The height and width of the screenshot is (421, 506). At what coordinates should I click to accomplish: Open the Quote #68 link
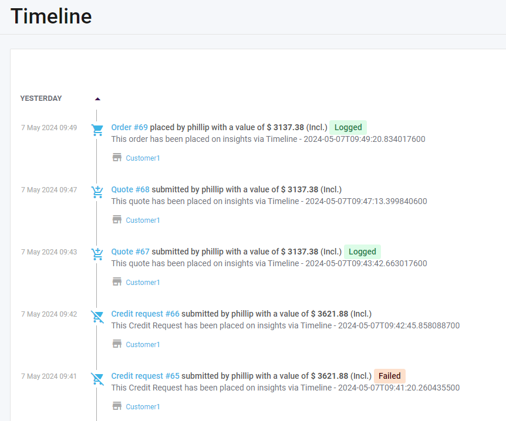130,189
